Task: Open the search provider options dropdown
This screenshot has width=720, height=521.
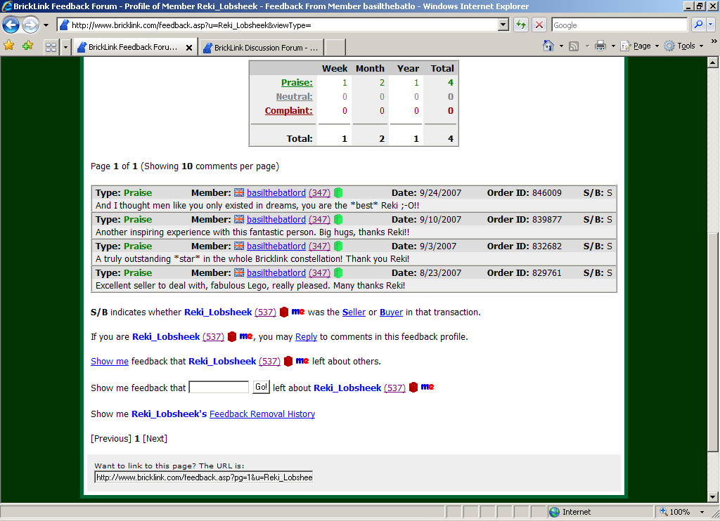Action: pyautogui.click(x=711, y=25)
